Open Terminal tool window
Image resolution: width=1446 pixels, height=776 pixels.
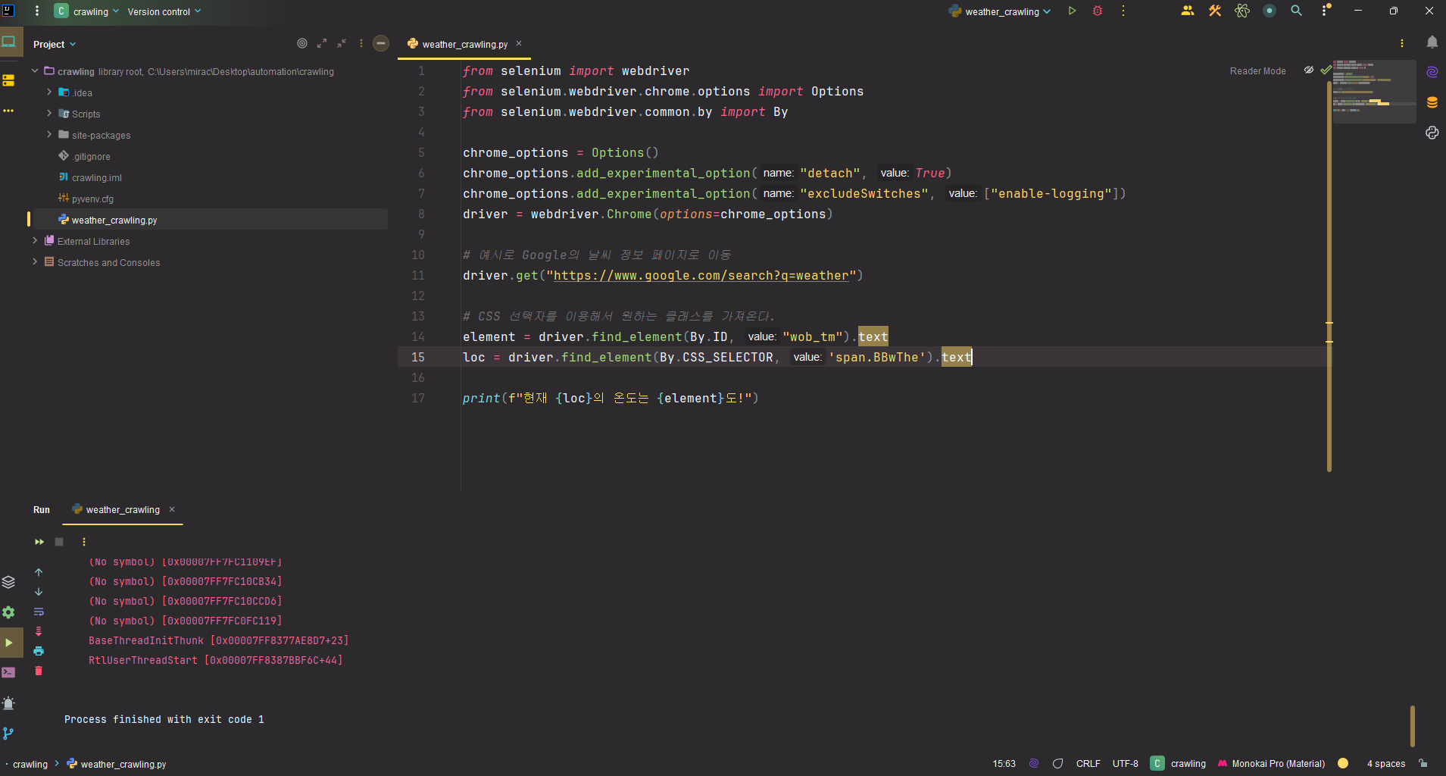[8, 673]
